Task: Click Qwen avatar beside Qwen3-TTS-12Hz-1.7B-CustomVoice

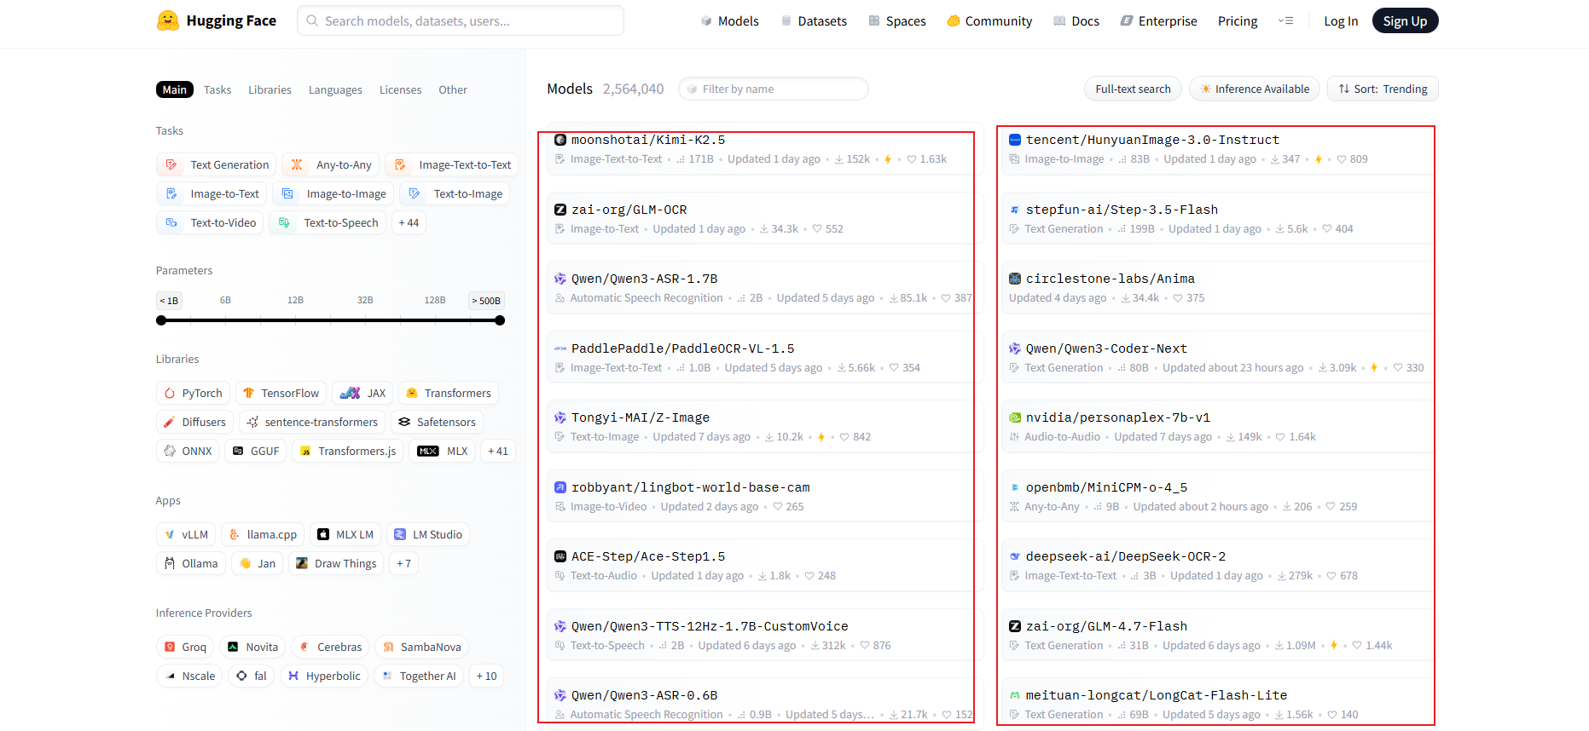Action: click(x=560, y=626)
